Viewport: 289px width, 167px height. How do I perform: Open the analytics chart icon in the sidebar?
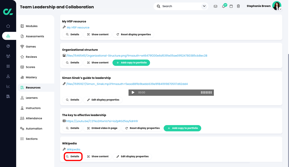coord(8,86)
